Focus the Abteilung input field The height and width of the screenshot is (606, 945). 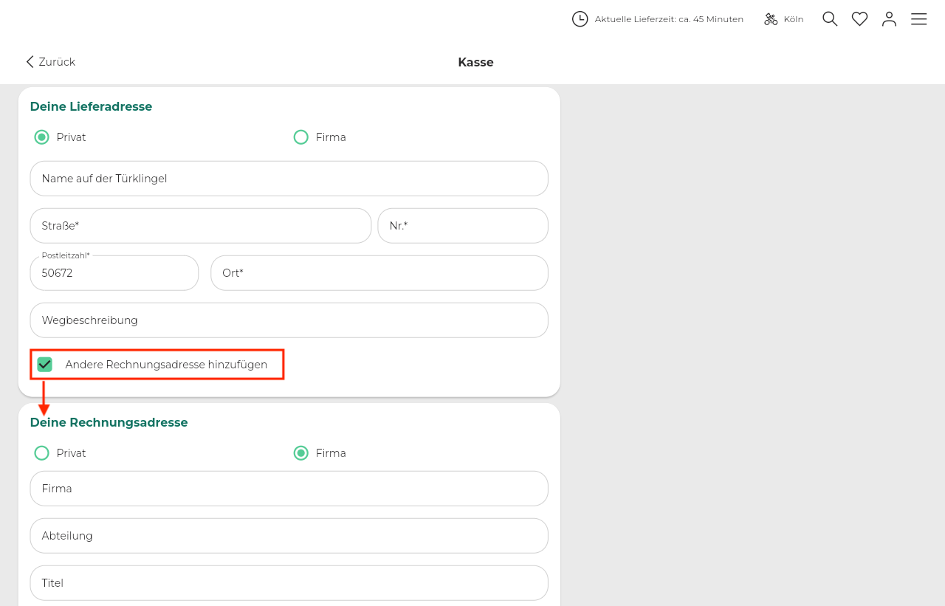click(289, 536)
